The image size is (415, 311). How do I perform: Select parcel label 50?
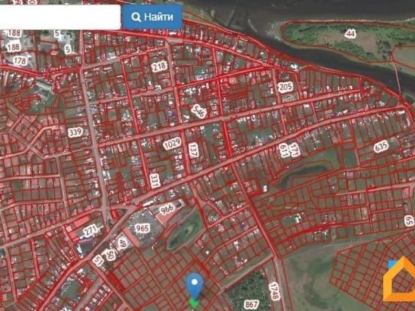click(x=110, y=255)
